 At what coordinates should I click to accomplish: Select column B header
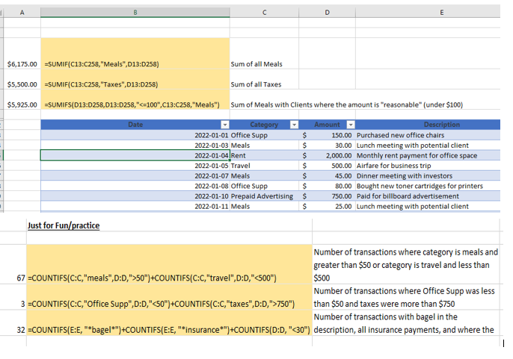click(x=135, y=13)
